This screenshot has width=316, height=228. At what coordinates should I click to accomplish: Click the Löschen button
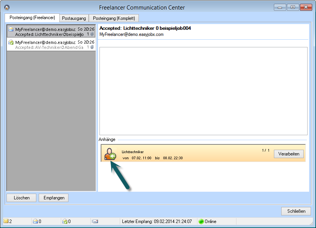(x=21, y=198)
